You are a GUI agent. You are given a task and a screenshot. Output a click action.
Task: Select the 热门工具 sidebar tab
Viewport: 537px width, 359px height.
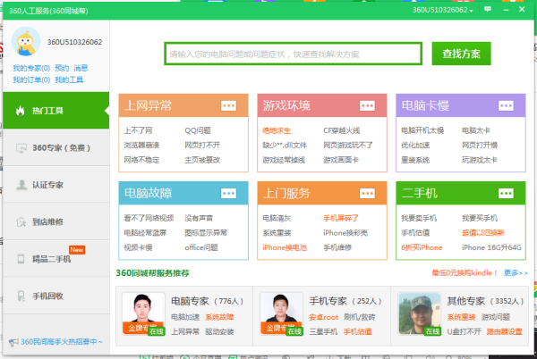point(55,111)
